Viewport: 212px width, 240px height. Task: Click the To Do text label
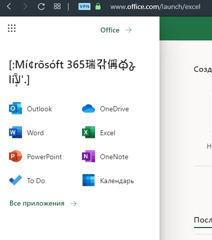click(x=36, y=181)
